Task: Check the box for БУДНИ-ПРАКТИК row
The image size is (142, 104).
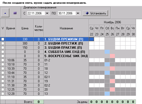Action: [3, 47]
